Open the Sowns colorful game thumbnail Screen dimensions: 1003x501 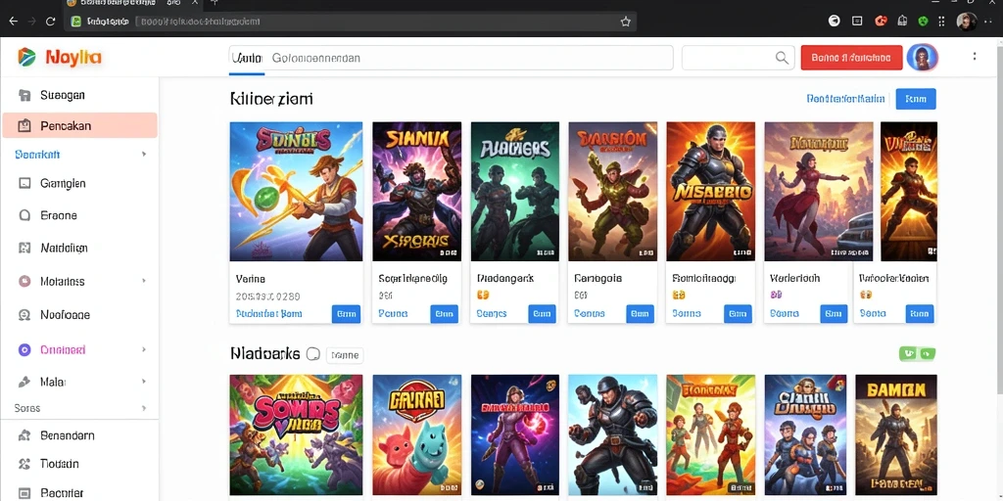pyautogui.click(x=296, y=434)
